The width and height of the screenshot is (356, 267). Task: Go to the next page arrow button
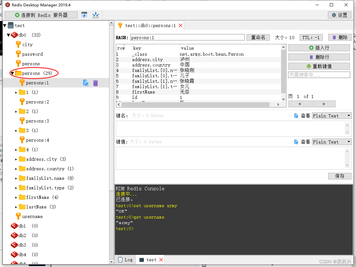324,104
